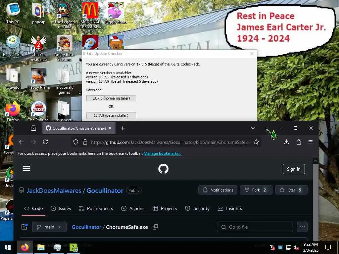Open the taskbar clock and date
The width and height of the screenshot is (339, 254).
pos(311,247)
